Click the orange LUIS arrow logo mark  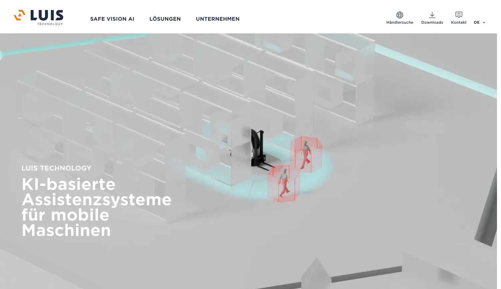[x=20, y=15]
